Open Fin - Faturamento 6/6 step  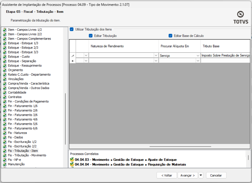pyautogui.click(x=23, y=129)
